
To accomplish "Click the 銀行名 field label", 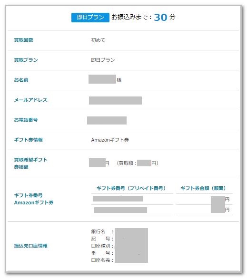I will 98,232.
